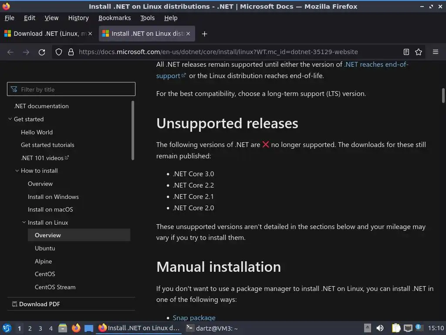446x335 pixels.
Task: Go forward using the forward arrow
Action: pos(26,52)
